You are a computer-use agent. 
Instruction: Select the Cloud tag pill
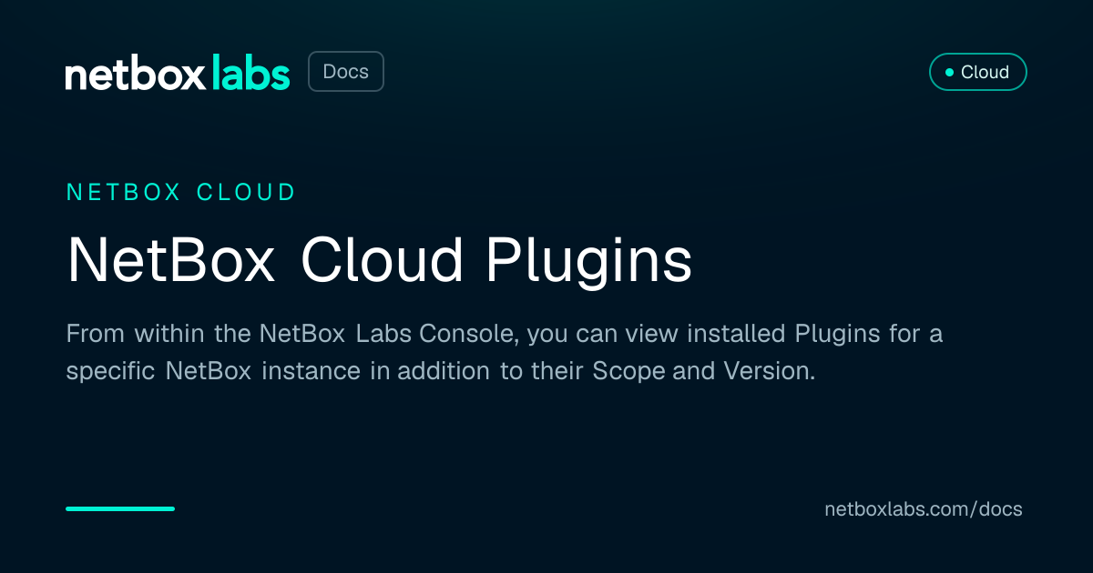click(977, 72)
